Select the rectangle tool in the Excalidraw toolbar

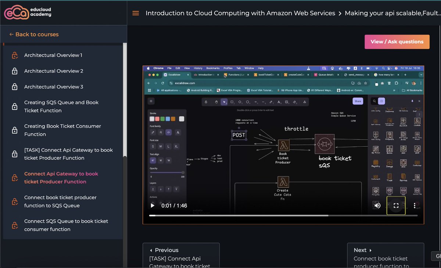tap(232, 102)
